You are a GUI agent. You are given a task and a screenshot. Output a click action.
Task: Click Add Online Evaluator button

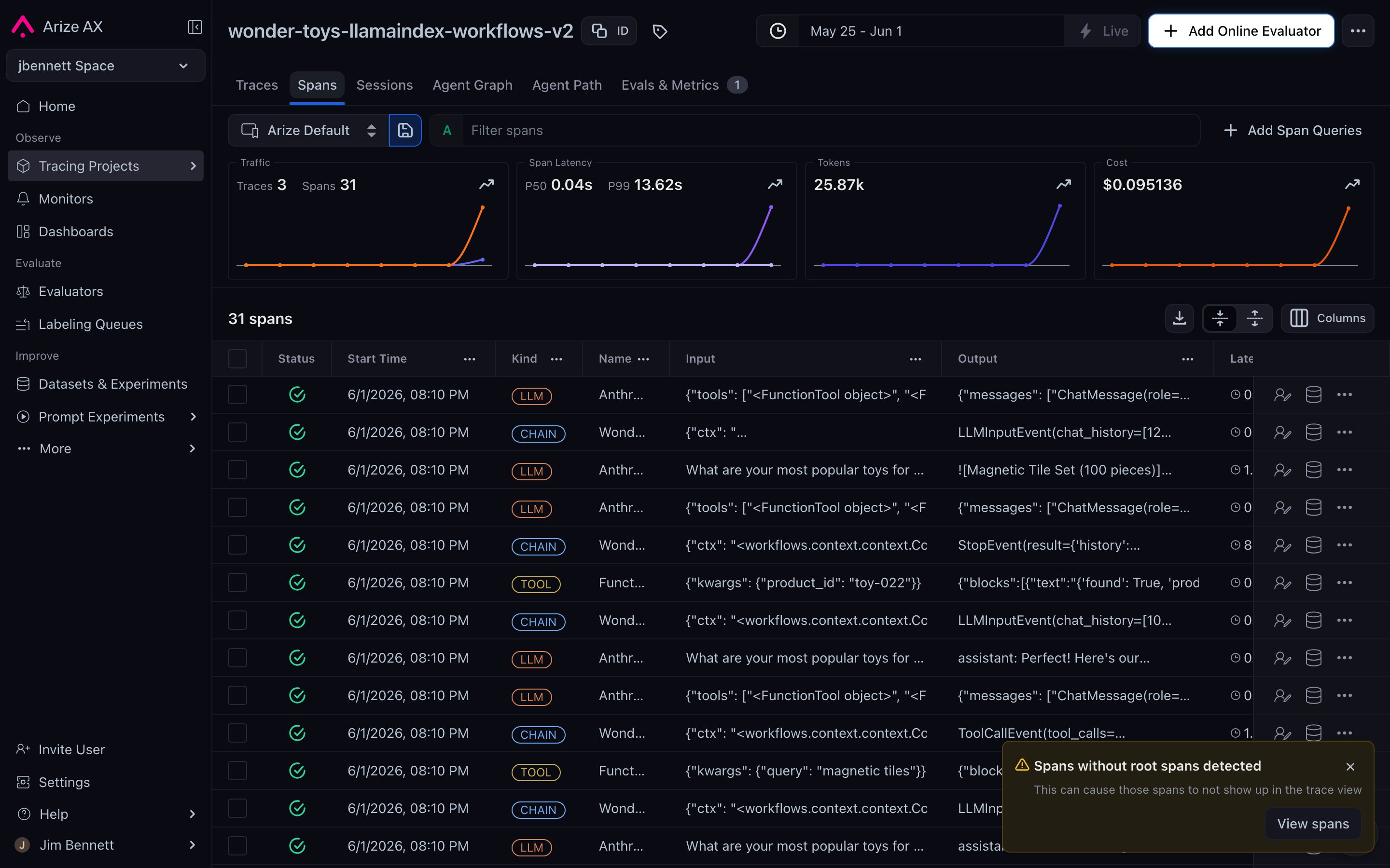(1241, 31)
